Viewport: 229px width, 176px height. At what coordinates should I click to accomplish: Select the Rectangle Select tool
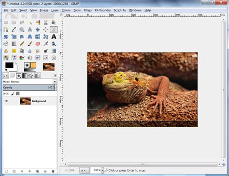6,23
